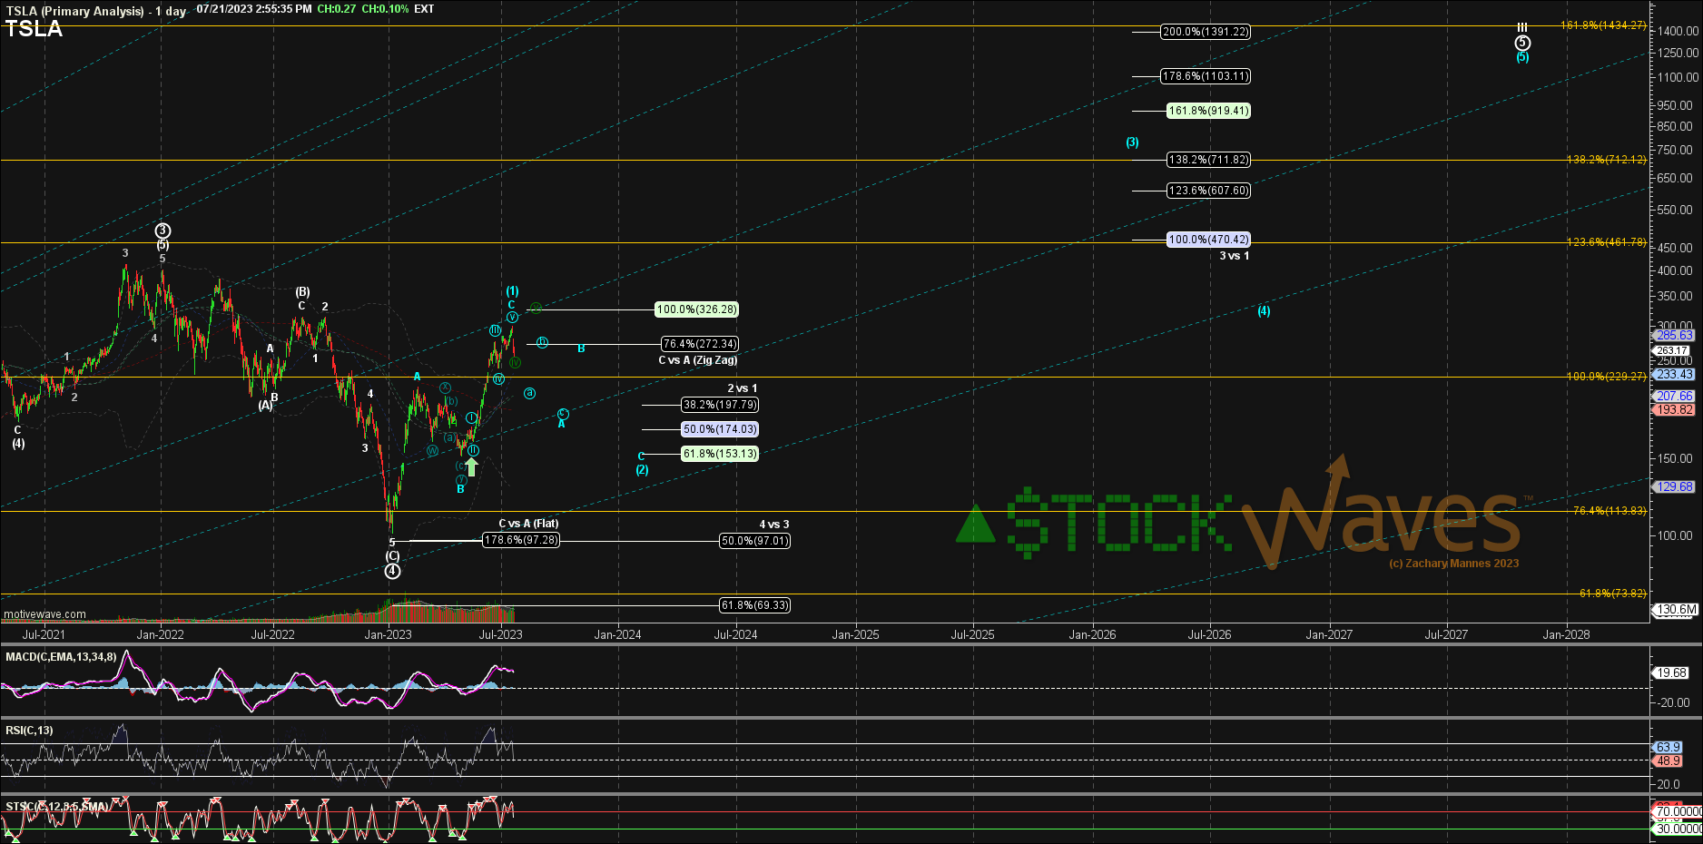Select the circled 4 wave label at the low

[392, 571]
